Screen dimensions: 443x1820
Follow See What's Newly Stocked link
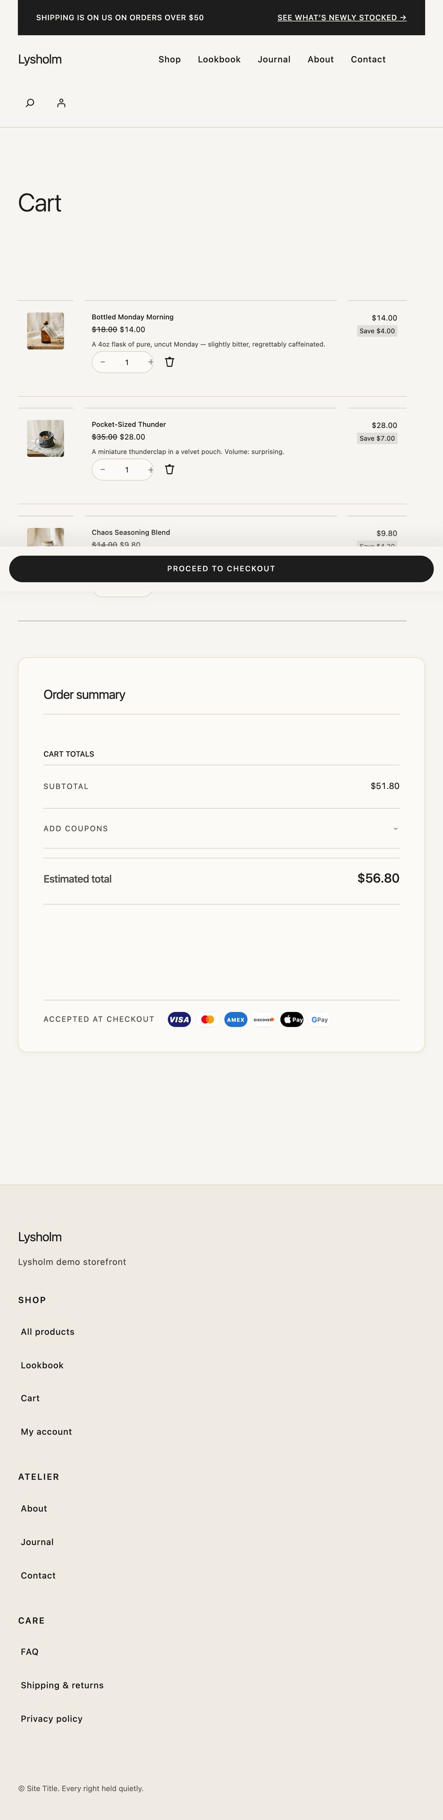[341, 18]
